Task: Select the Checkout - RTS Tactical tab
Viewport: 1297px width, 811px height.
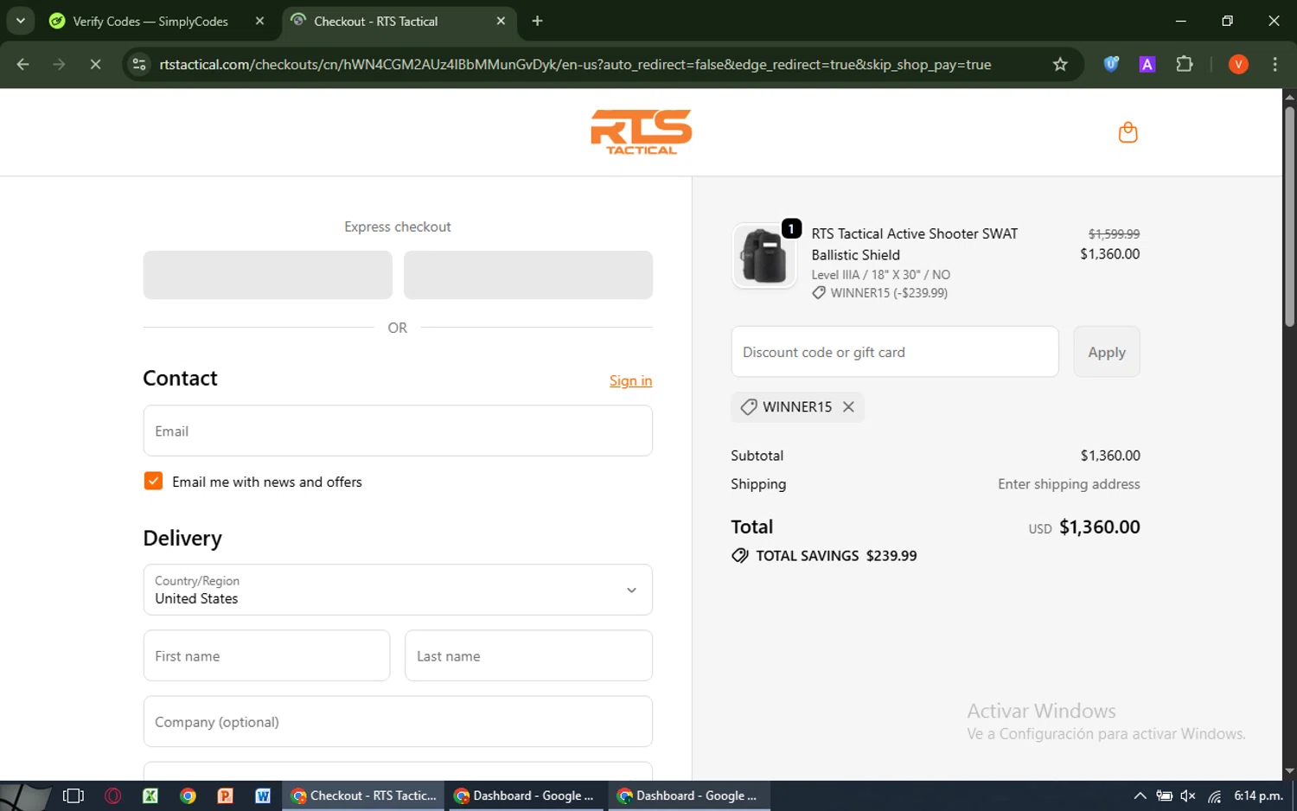Action: (375, 21)
